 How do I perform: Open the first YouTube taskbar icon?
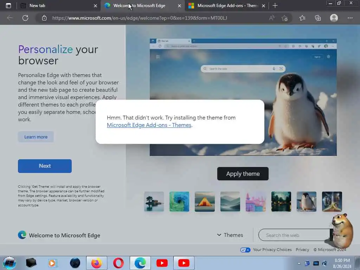[x=162, y=263]
